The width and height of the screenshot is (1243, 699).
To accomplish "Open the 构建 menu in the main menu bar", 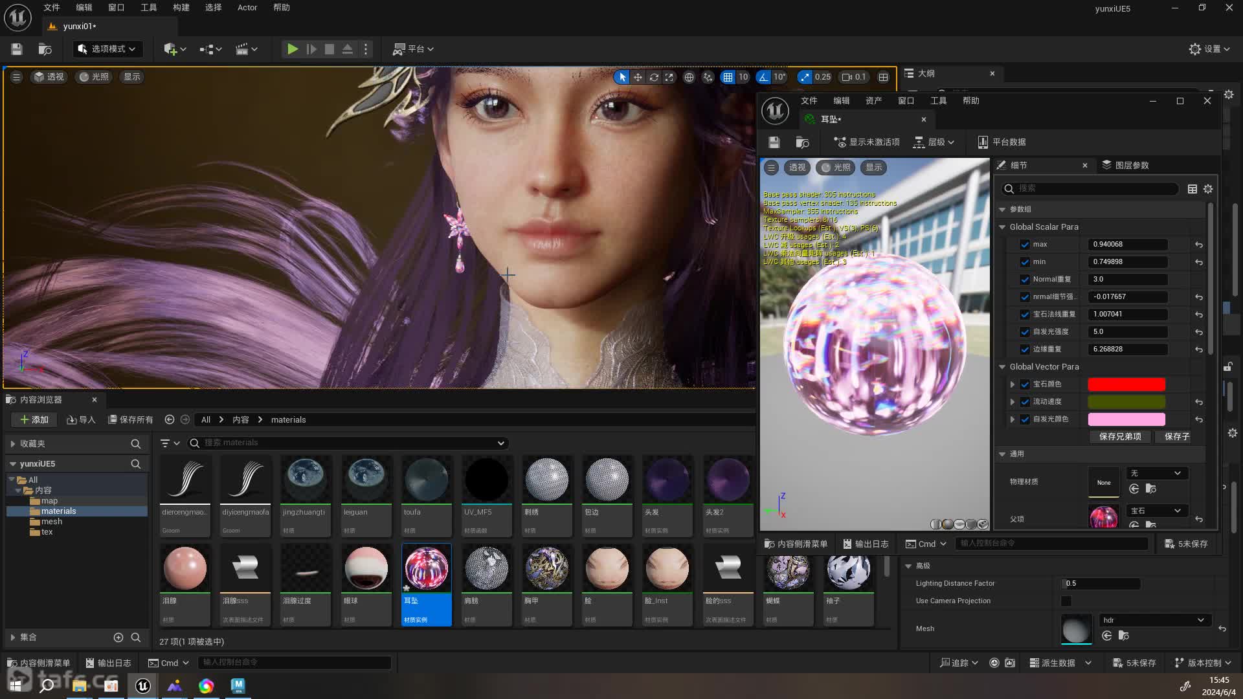I will tap(181, 8).
